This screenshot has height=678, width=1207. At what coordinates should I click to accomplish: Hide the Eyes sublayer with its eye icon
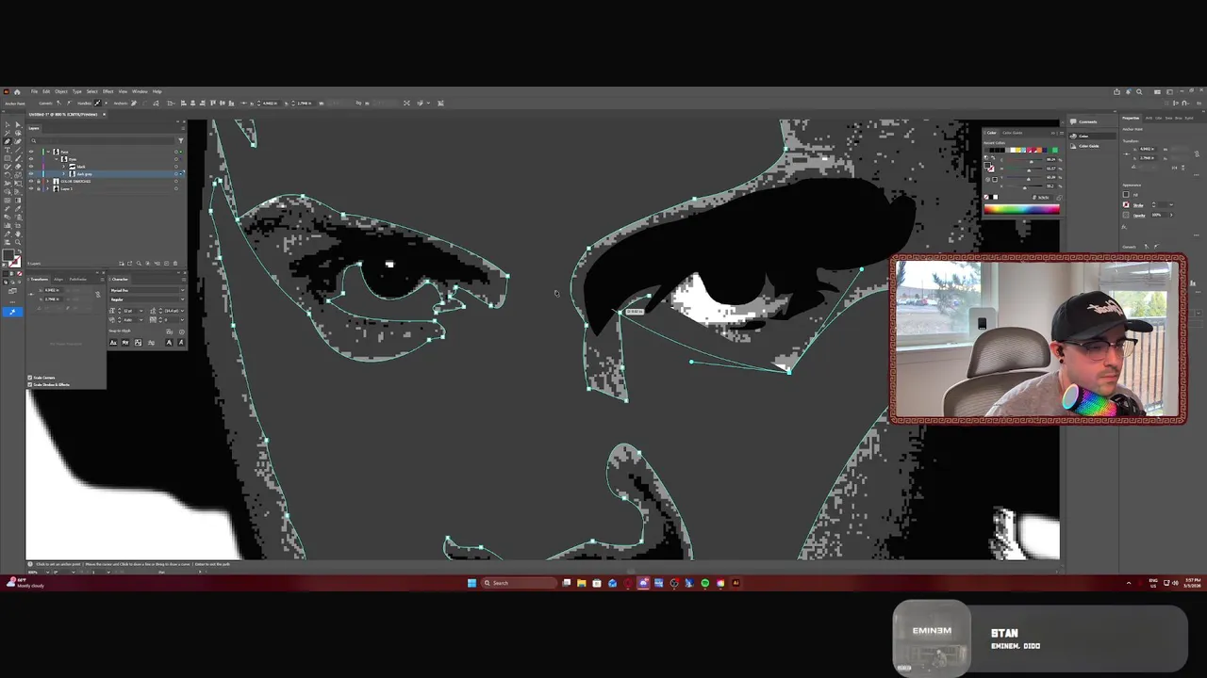[x=31, y=159]
